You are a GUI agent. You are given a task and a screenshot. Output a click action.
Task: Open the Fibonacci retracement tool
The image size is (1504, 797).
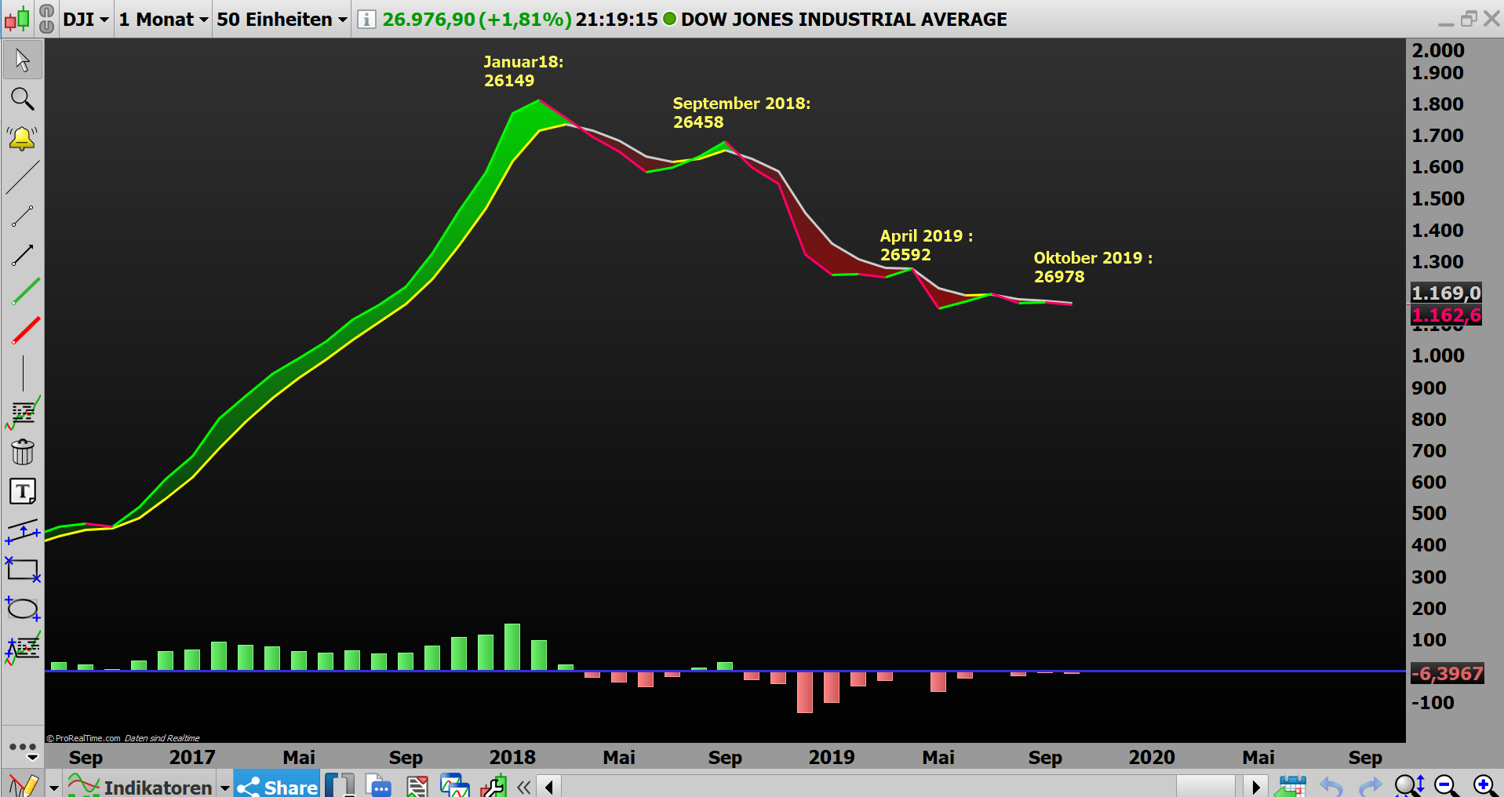[23, 413]
